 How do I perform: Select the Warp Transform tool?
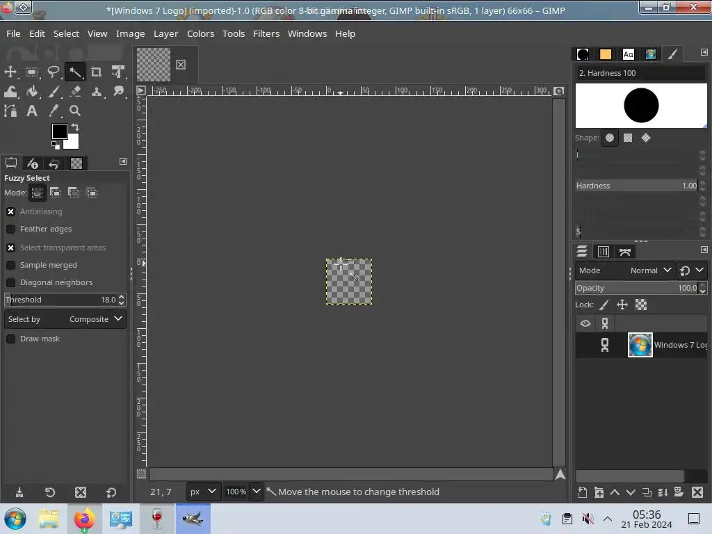click(10, 91)
